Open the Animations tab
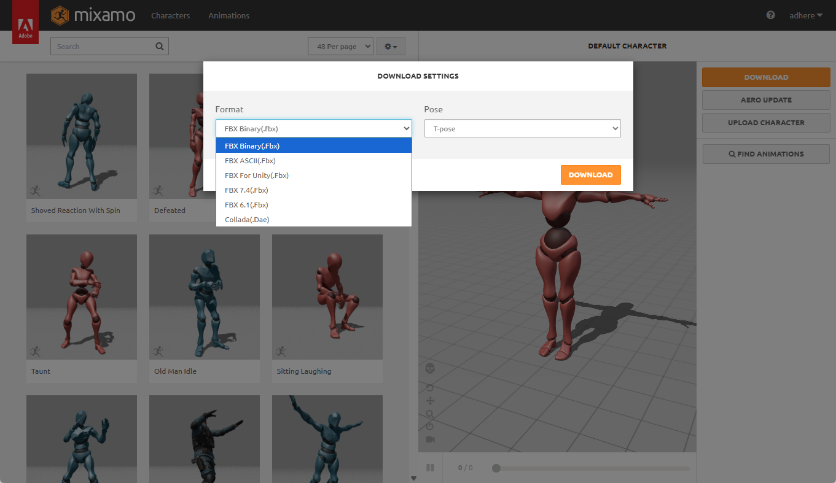Image resolution: width=836 pixels, height=483 pixels. [x=229, y=15]
